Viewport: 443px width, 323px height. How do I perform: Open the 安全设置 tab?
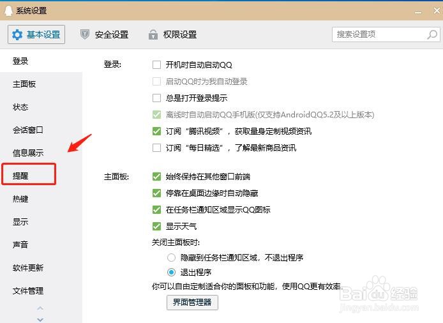[105, 34]
